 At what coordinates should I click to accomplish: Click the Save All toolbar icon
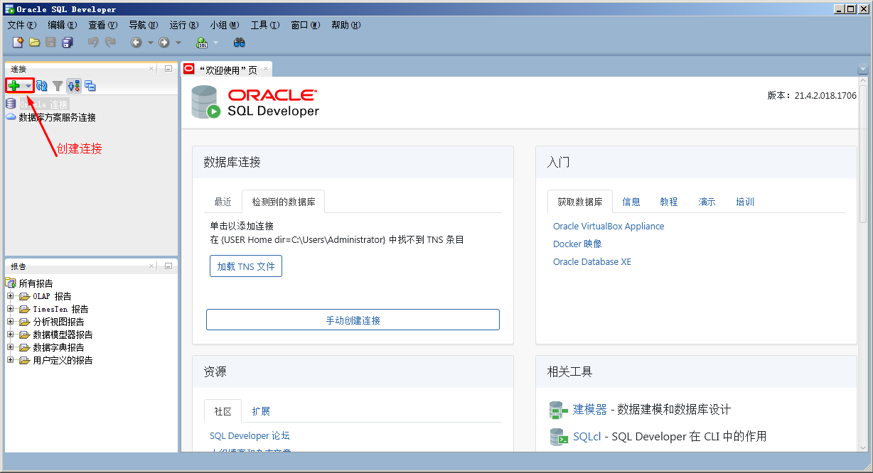pyautogui.click(x=66, y=42)
